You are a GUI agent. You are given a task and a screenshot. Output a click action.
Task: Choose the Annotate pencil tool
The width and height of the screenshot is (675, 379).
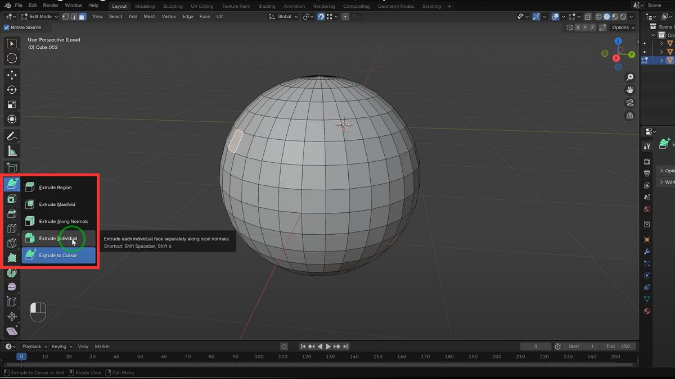(11, 136)
